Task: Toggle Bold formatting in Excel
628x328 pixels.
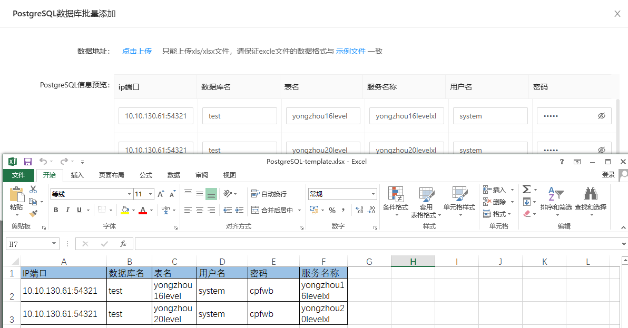Action: click(x=56, y=210)
